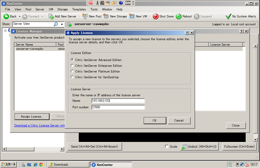This screenshot has height=168, width=260.
Task: Click the New Pool toolbar icon
Action: click(x=85, y=16)
